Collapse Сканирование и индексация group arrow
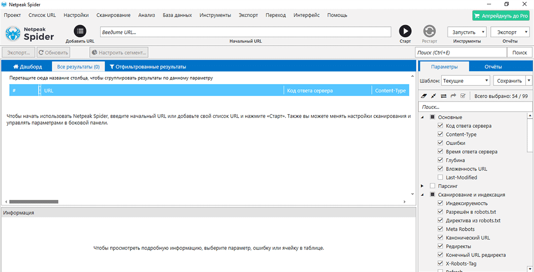The height and width of the screenshot is (272, 534). [423, 195]
